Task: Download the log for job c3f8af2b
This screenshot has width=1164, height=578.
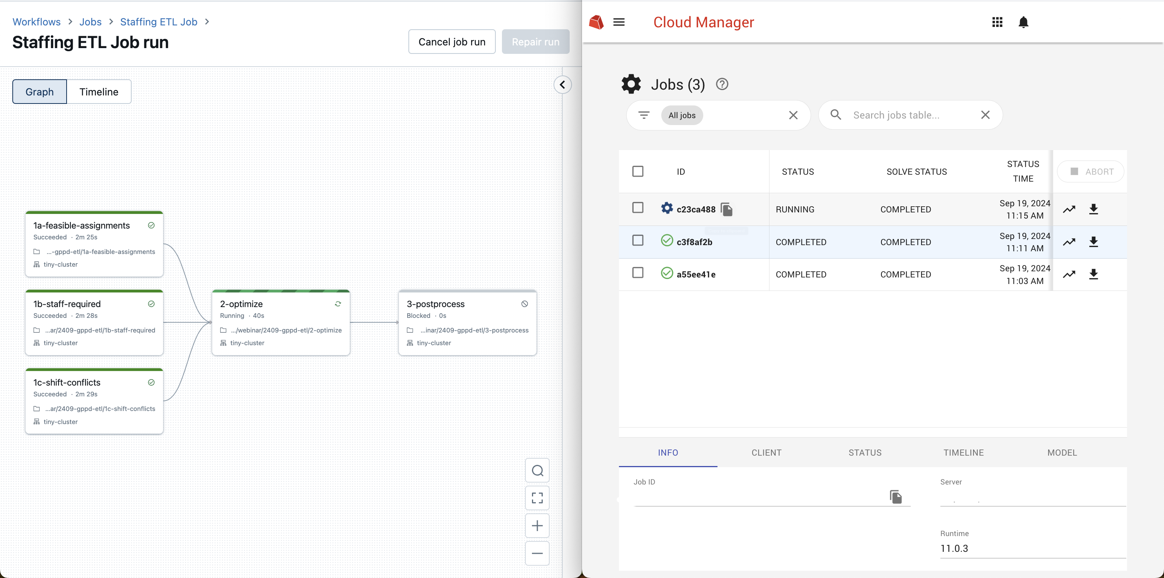Action: point(1093,242)
